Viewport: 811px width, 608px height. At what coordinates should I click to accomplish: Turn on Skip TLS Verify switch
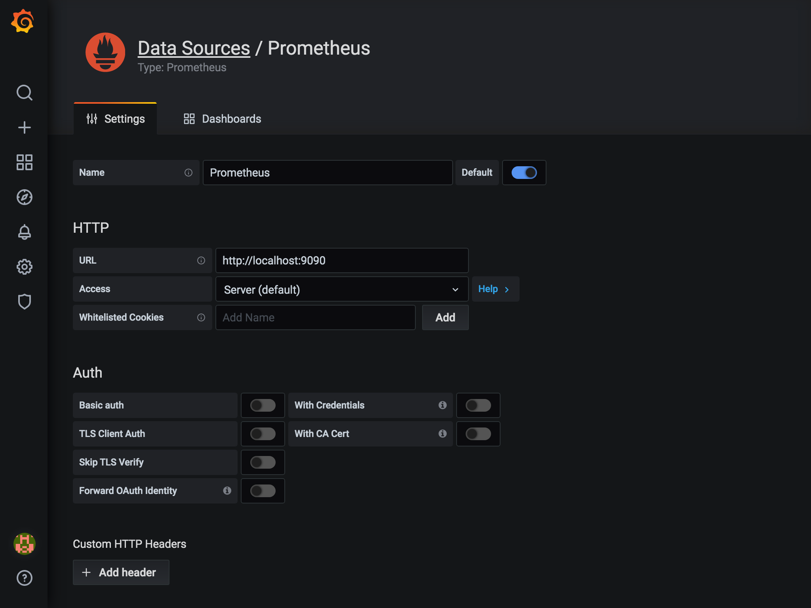263,462
